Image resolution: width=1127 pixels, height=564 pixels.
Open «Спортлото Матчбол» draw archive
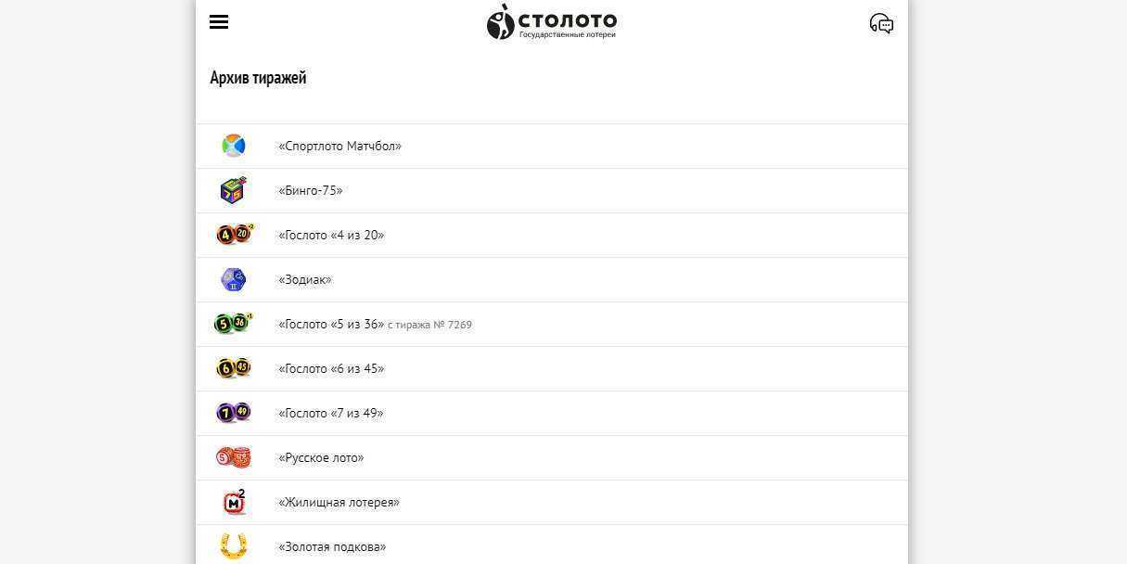pos(339,146)
